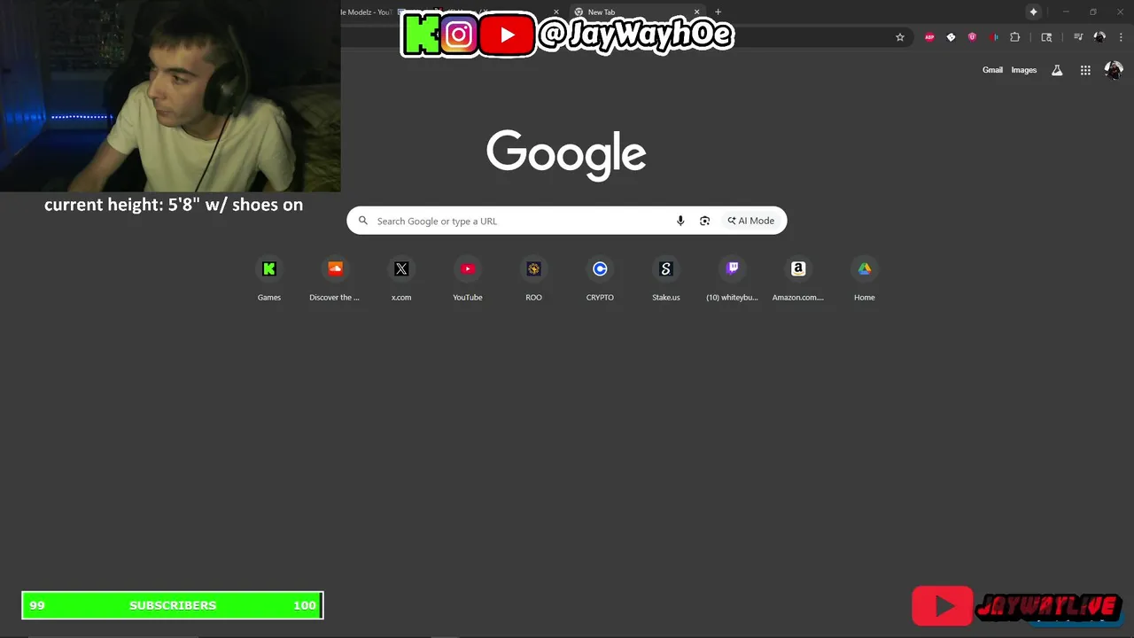
Task: Switch to the Modelz - YouTube tab
Action: pyautogui.click(x=367, y=12)
